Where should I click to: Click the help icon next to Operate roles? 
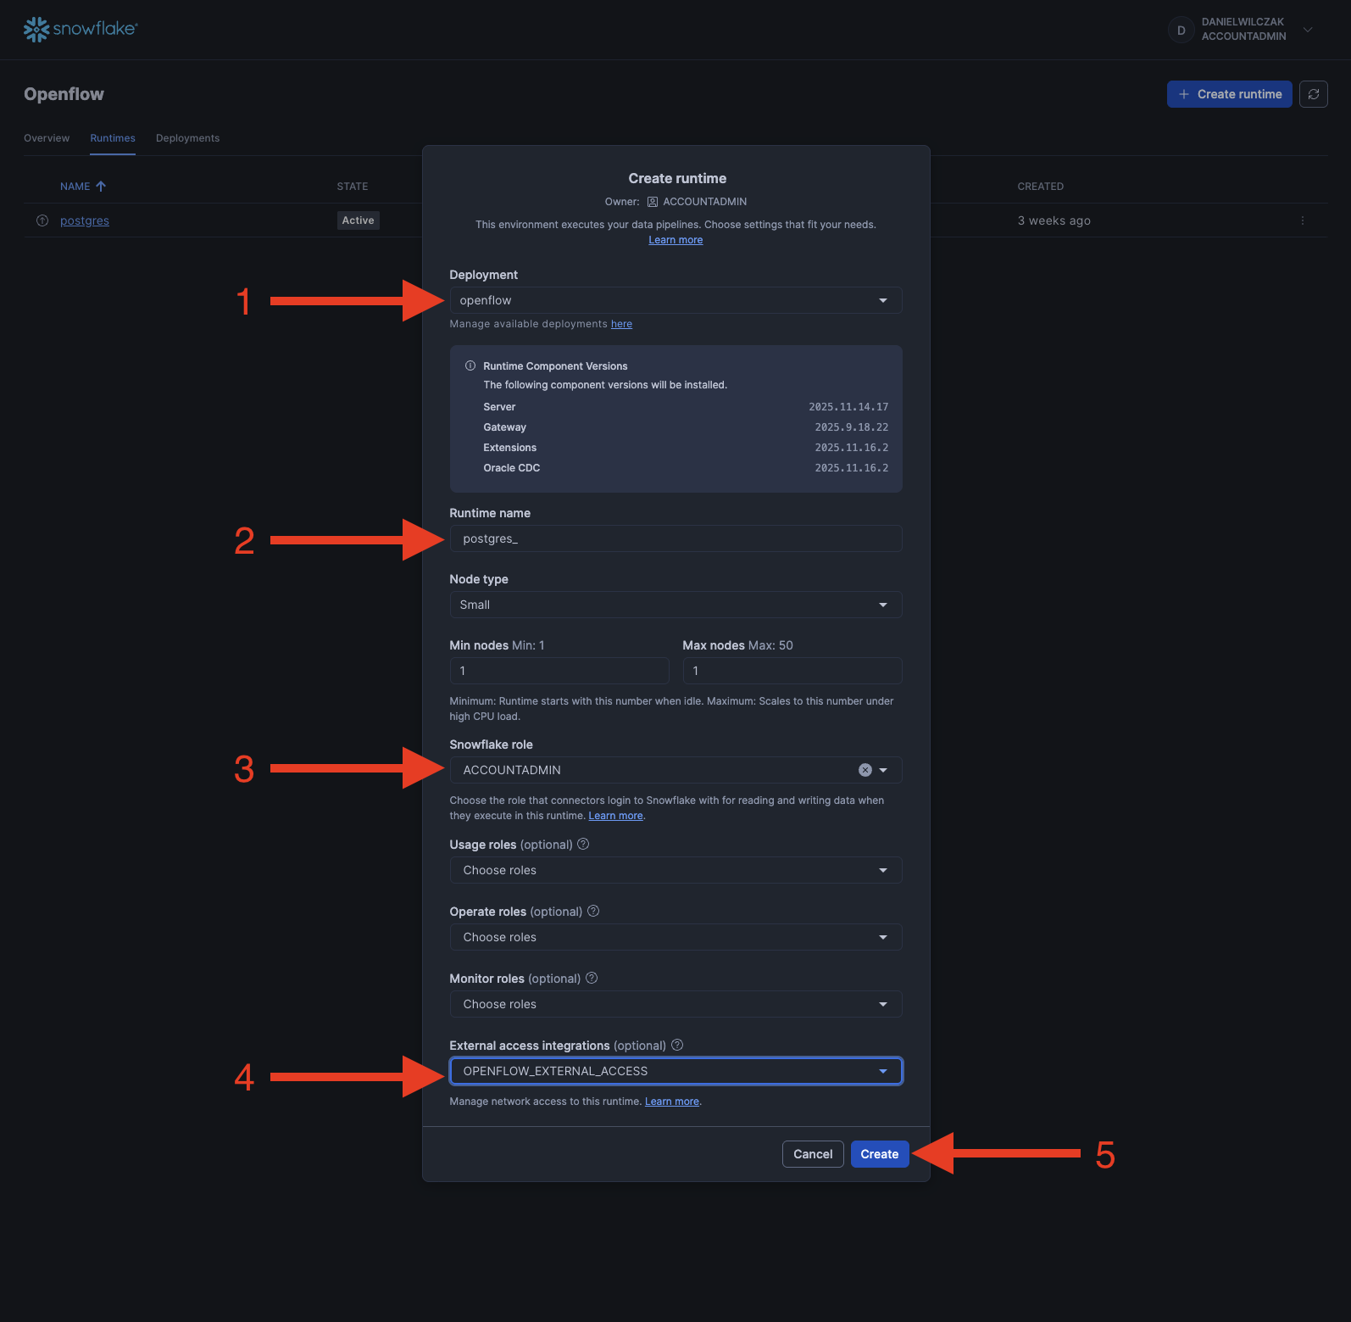593,912
